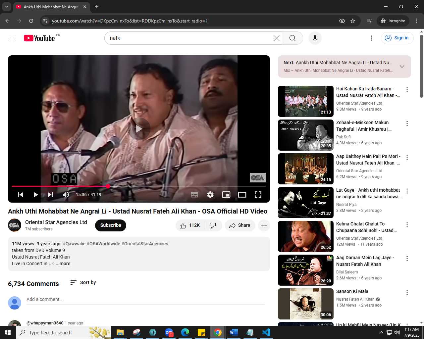424x339 pixels.
Task: Resume playback using control bar play
Action: (x=35, y=195)
